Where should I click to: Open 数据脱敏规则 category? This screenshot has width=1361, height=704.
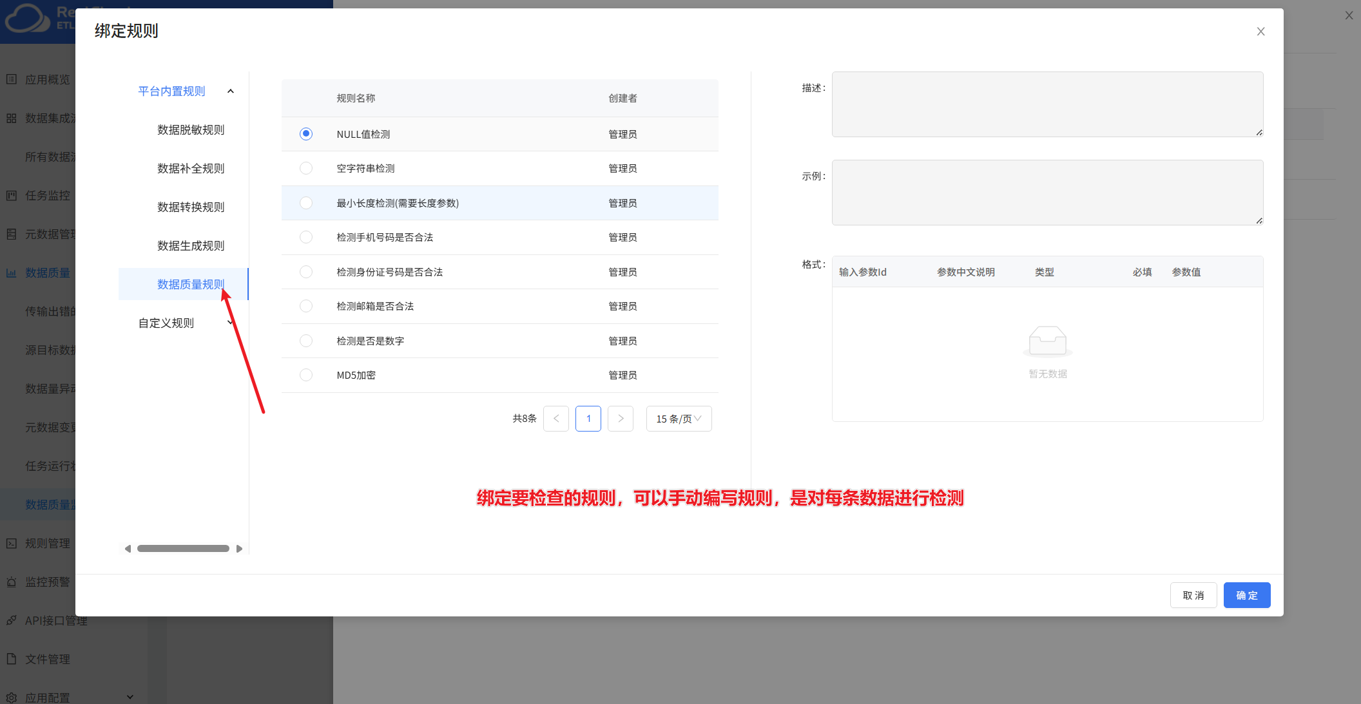191,129
